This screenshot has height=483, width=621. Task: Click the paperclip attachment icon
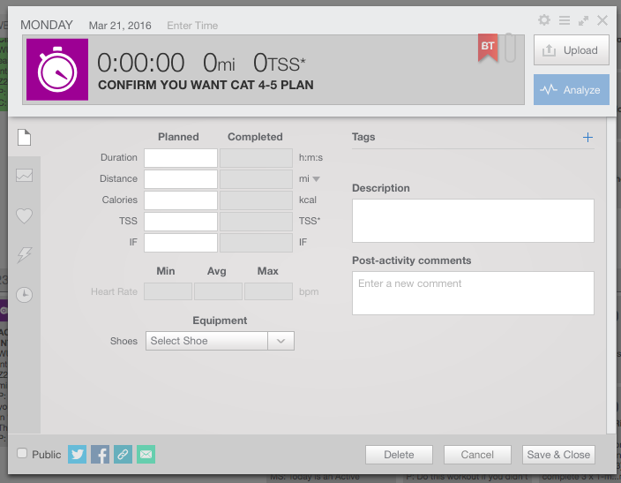[x=510, y=48]
